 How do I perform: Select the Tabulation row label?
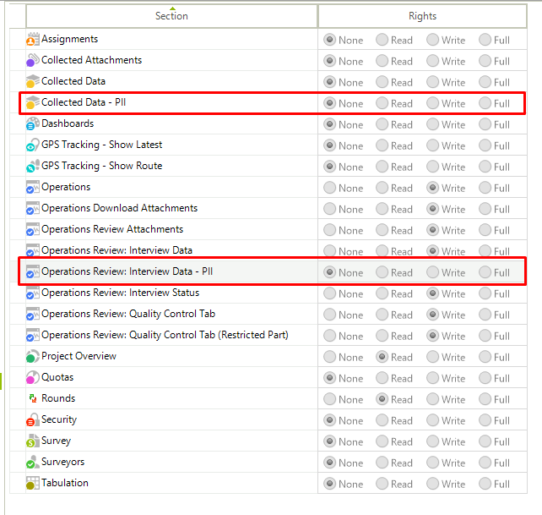[x=65, y=483]
